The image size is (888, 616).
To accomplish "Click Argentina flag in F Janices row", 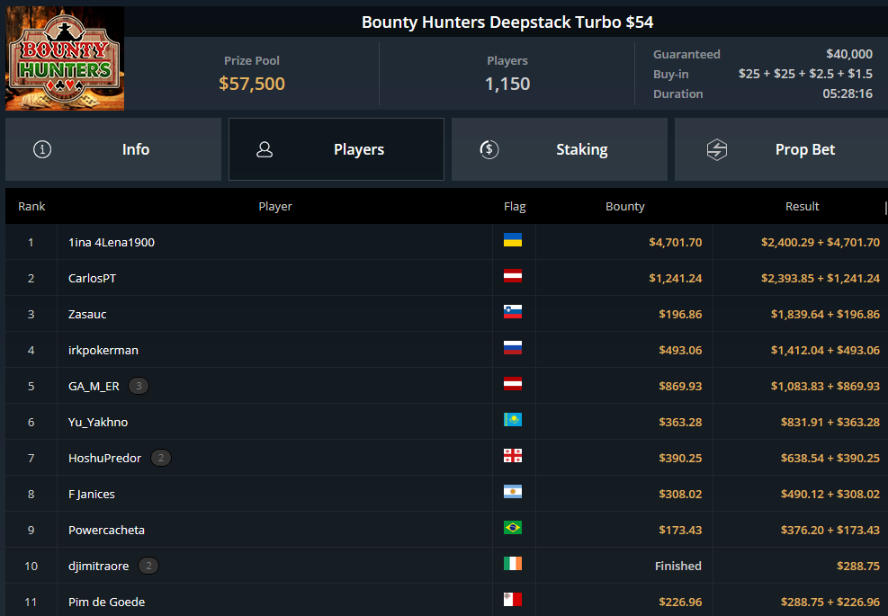I will [x=513, y=492].
